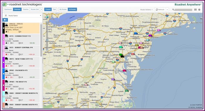
Task: Select the Current routes toggle
Action: (48, 9)
